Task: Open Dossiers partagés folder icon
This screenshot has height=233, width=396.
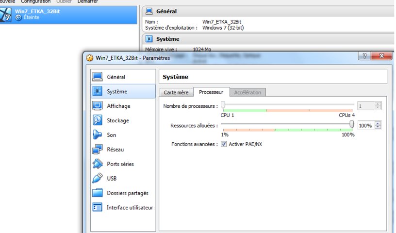Action: point(98,193)
